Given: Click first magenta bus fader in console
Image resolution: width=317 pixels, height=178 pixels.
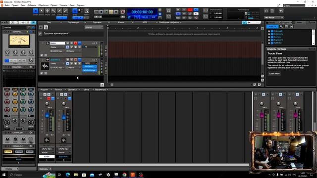Looking at the screenshot, I should 262,115.
